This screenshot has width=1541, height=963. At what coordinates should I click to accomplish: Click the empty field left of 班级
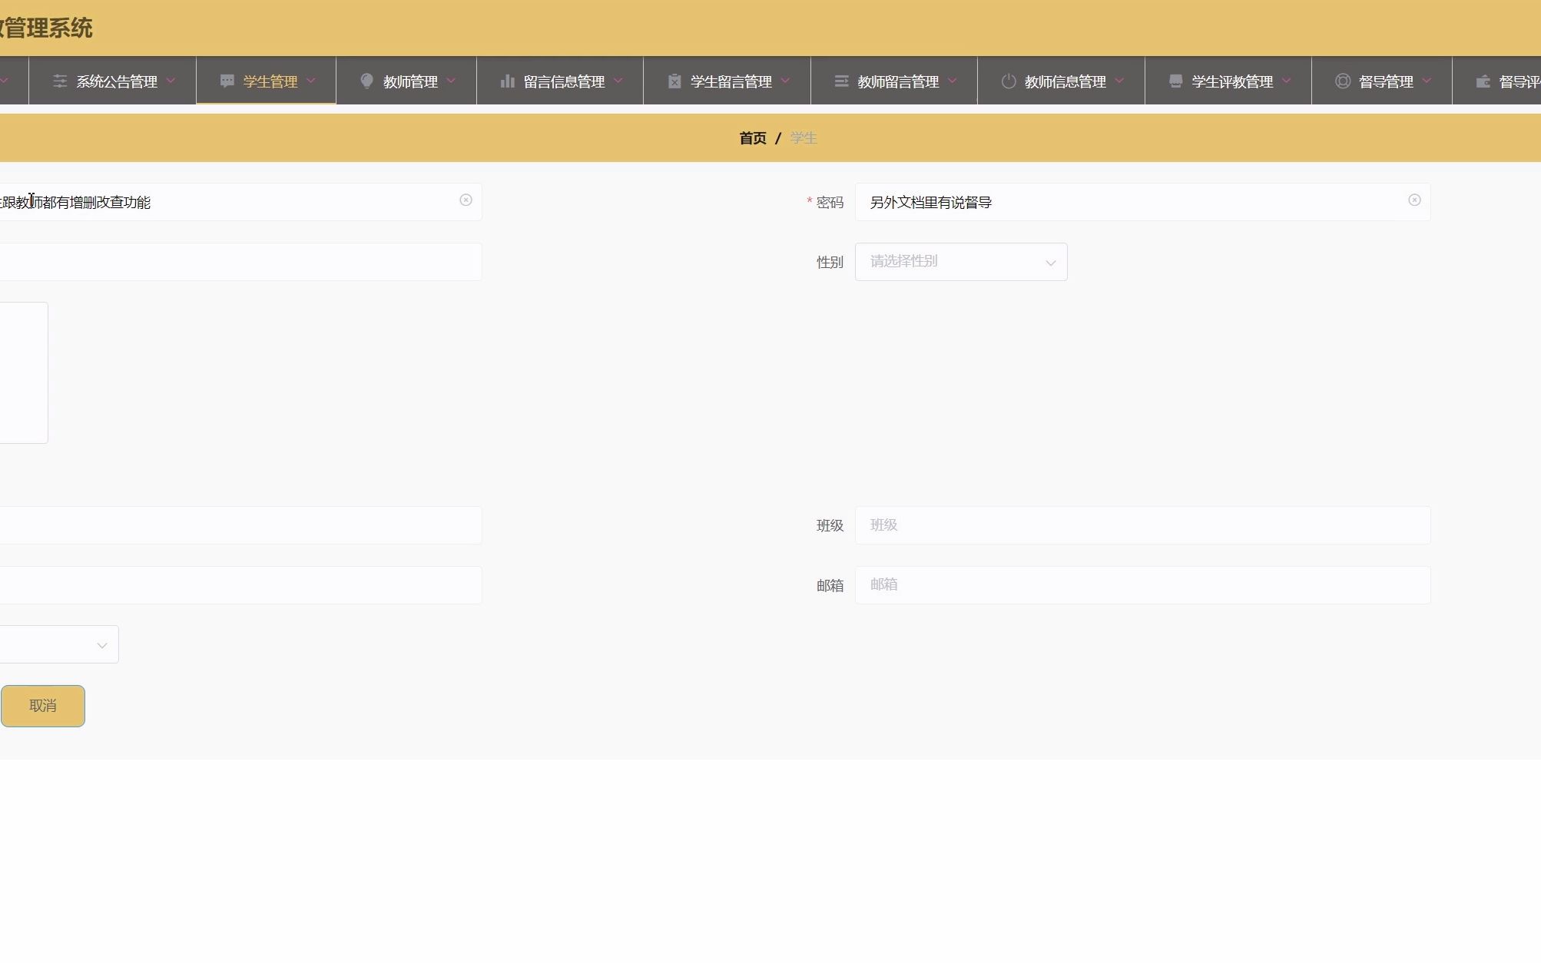click(240, 525)
